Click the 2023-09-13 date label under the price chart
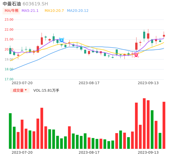The width and height of the screenshot is (176, 156). (148, 83)
